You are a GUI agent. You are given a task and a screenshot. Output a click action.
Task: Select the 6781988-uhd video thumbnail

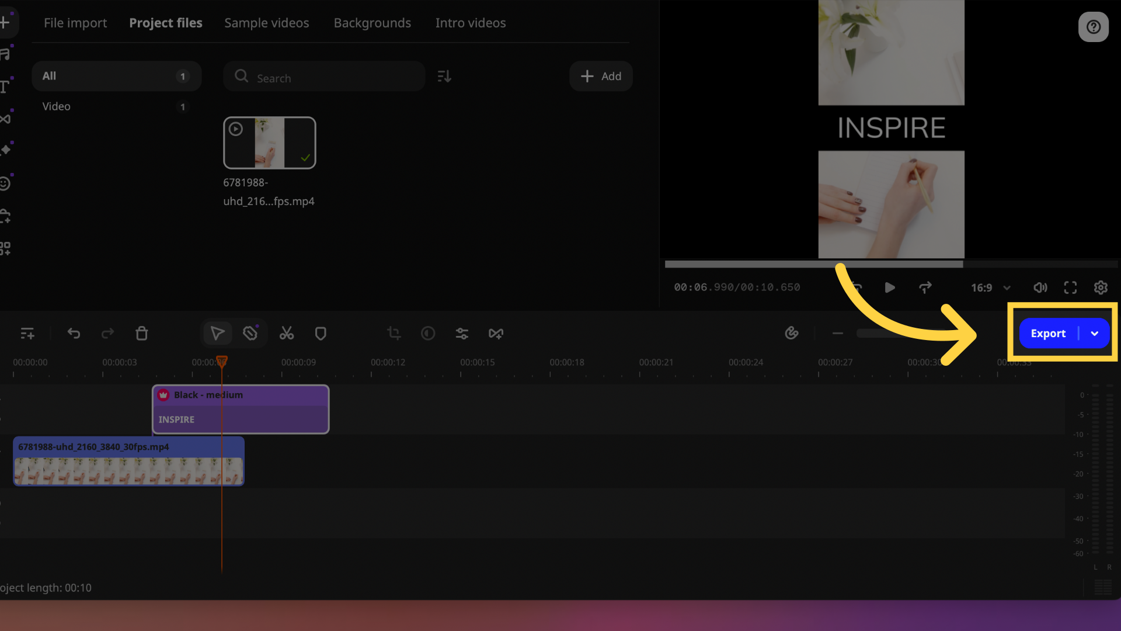(x=270, y=143)
